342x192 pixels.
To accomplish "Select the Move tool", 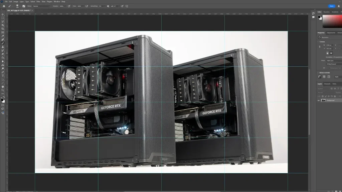I will pos(3,14).
